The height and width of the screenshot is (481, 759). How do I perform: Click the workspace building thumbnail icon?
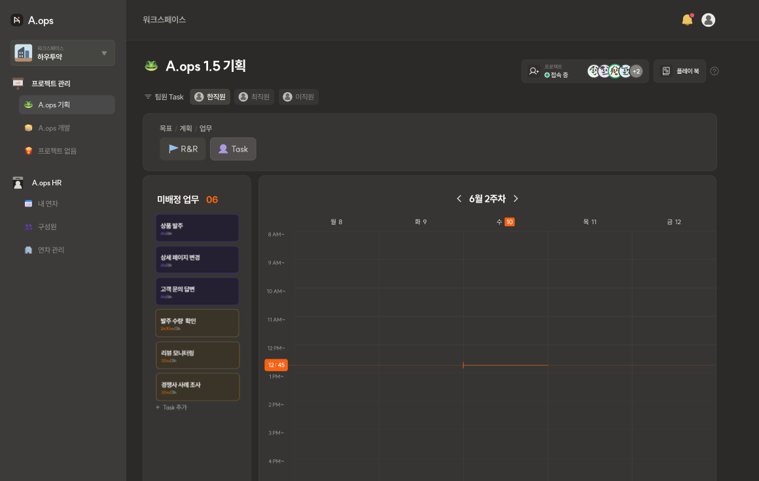(x=24, y=53)
